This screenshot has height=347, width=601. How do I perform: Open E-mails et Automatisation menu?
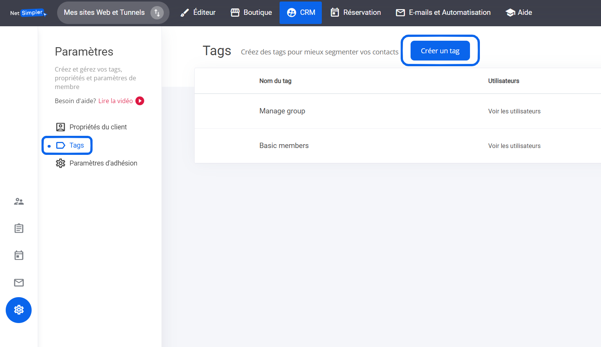pos(443,13)
